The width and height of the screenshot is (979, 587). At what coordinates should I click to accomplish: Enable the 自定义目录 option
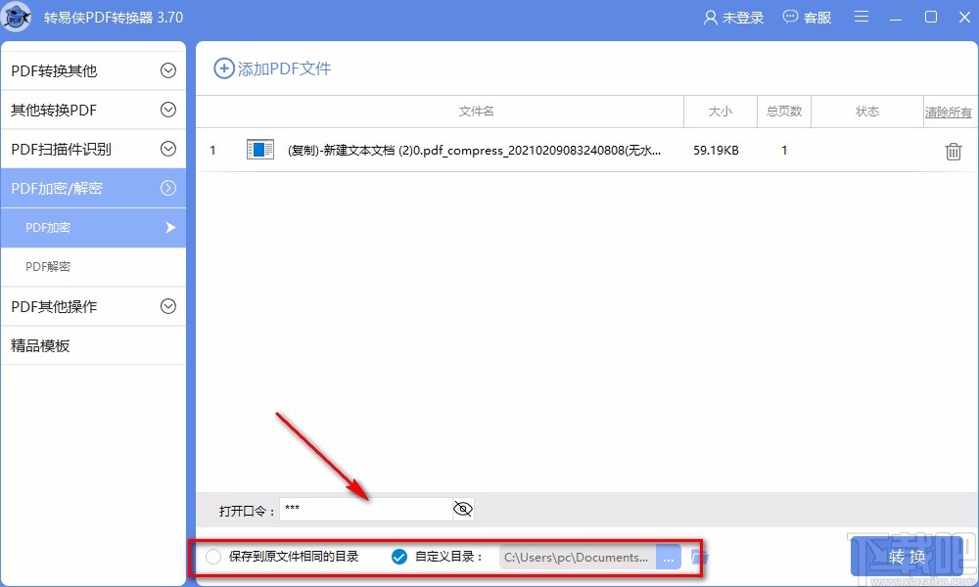[398, 556]
